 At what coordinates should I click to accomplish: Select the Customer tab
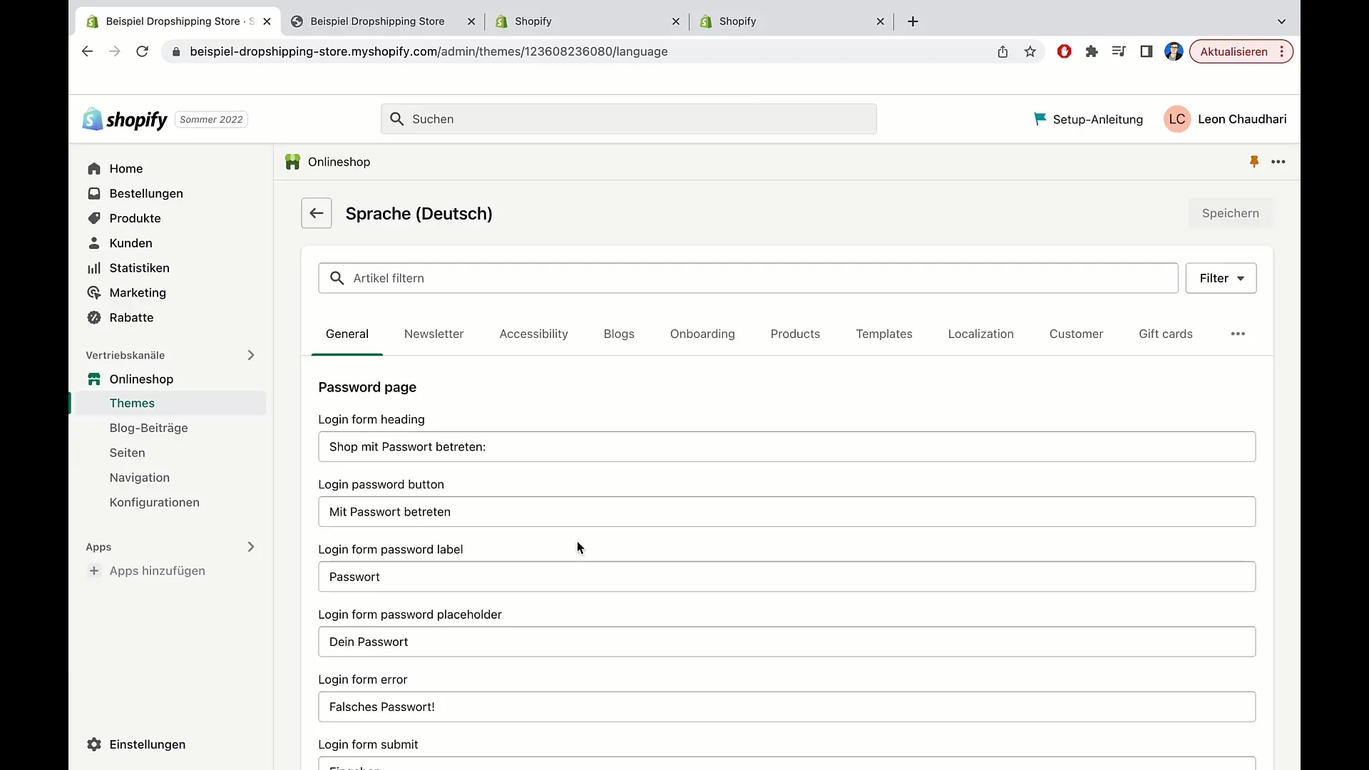1076,334
